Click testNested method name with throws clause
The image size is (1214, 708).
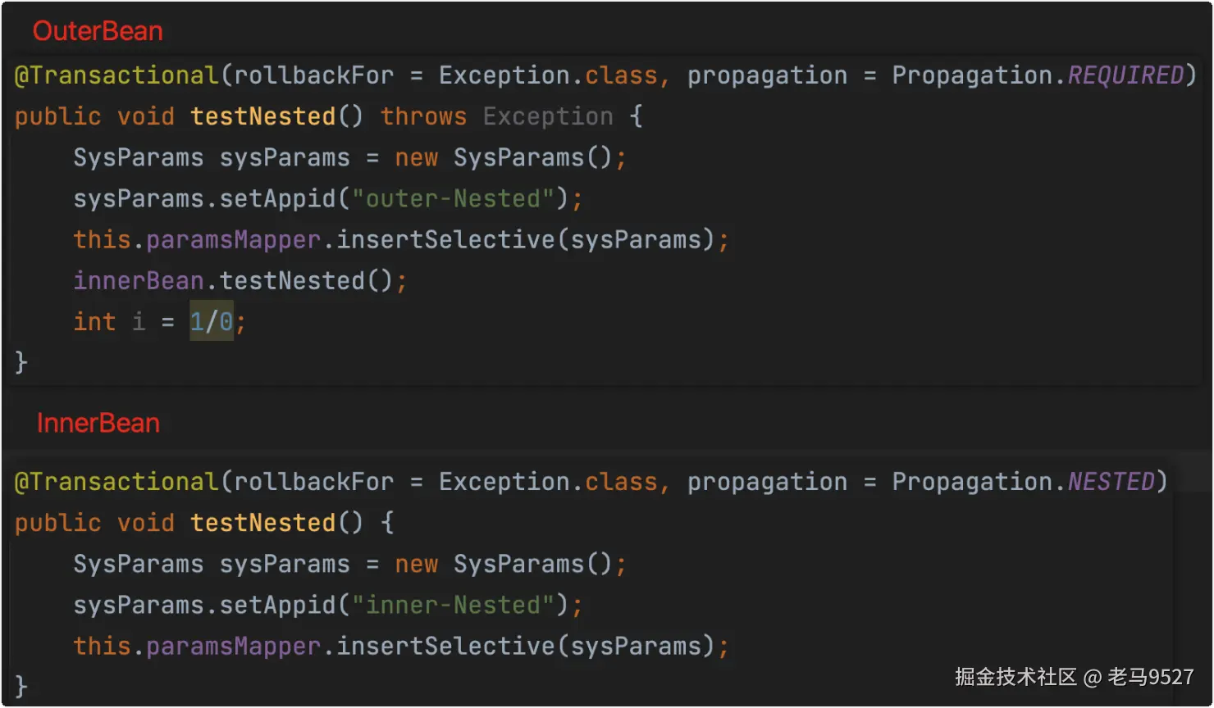[x=262, y=116]
